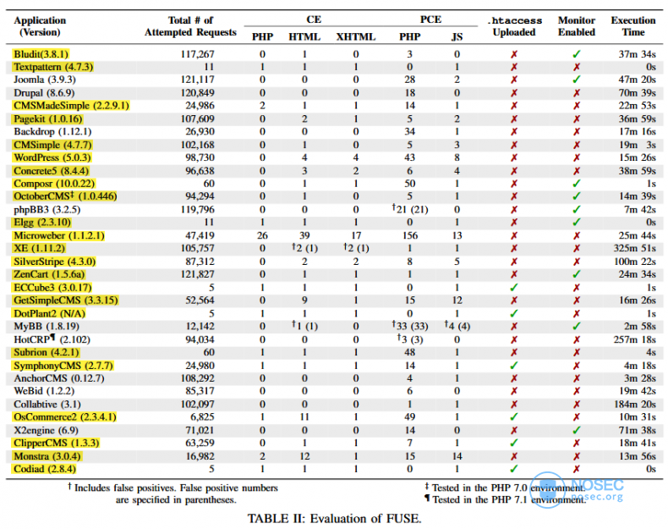The image size is (668, 529).
Task: Select the Monitor Enabled column header
Action: click(577, 26)
